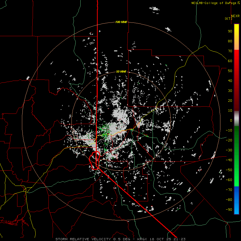Click the '10' value on the color scale
Screen dimensions: 241x241
coord(230,111)
